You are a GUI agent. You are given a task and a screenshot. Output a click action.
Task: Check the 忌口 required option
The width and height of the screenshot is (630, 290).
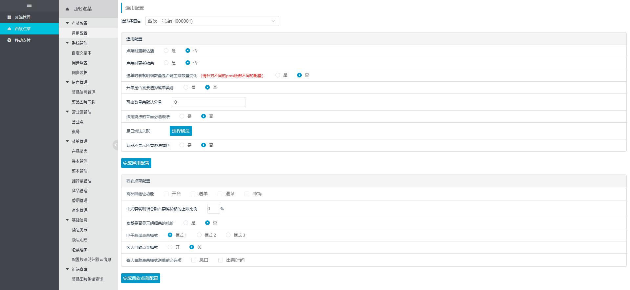[194, 260]
